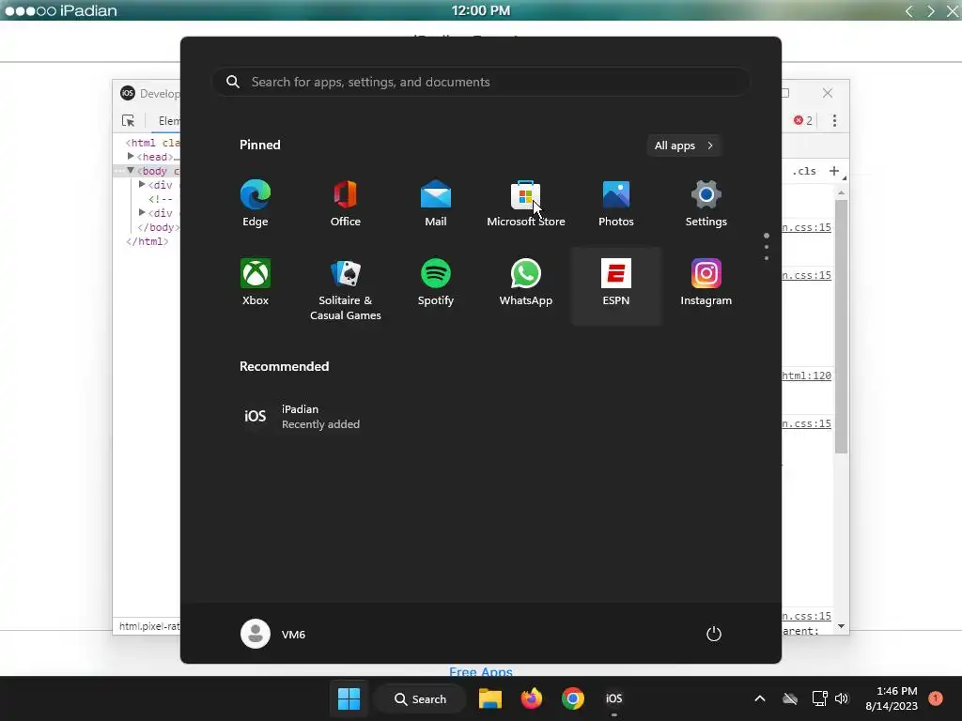The width and height of the screenshot is (962, 721).
Task: Collapse the body node in DevTools
Action: pyautogui.click(x=131, y=171)
